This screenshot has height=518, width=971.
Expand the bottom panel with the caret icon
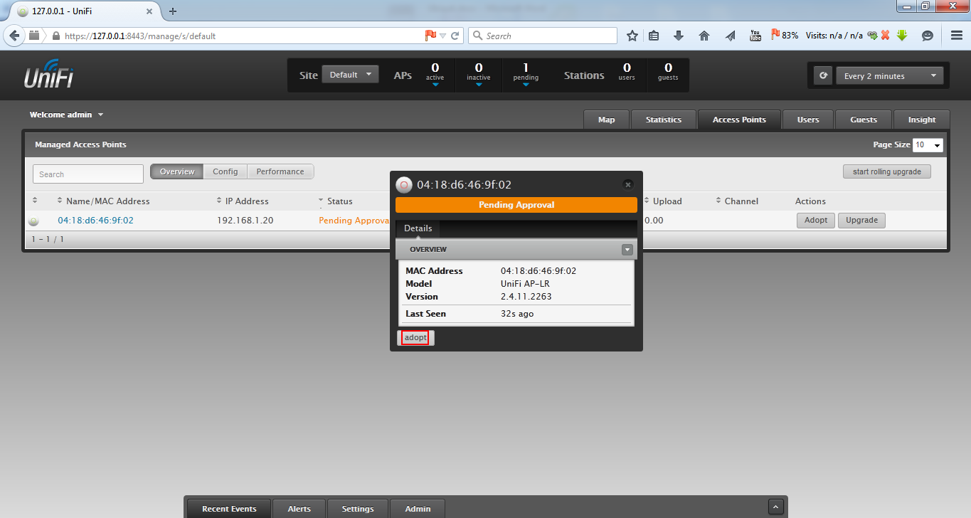[776, 507]
